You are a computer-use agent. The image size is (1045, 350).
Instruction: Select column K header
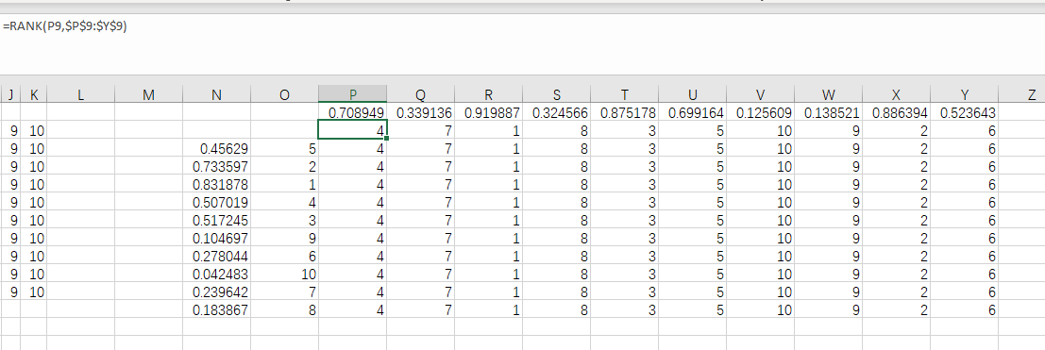coord(33,94)
